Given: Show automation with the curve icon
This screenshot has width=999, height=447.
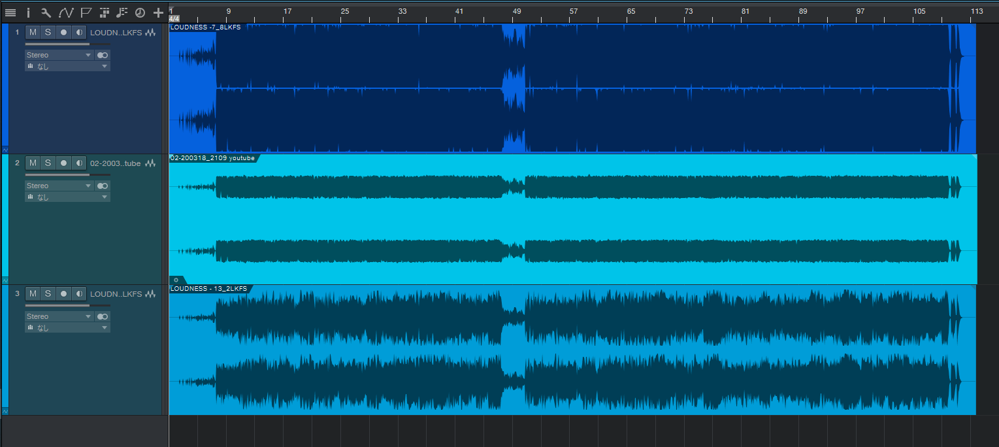Looking at the screenshot, I should [x=65, y=12].
